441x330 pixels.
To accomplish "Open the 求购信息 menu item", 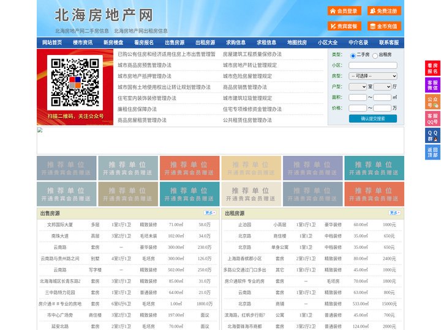I will (236, 43).
